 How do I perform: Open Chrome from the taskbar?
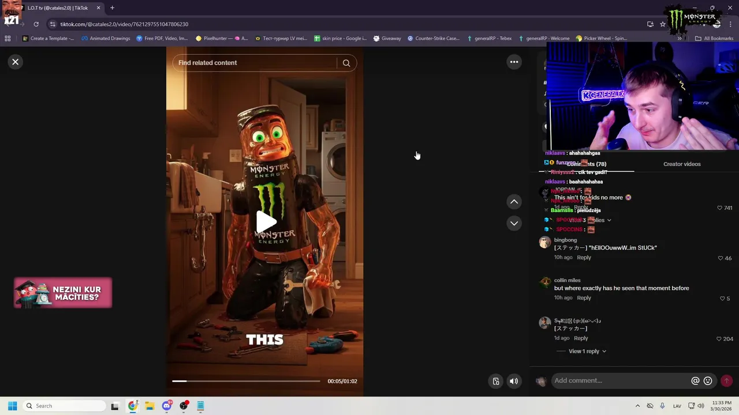tap(132, 406)
